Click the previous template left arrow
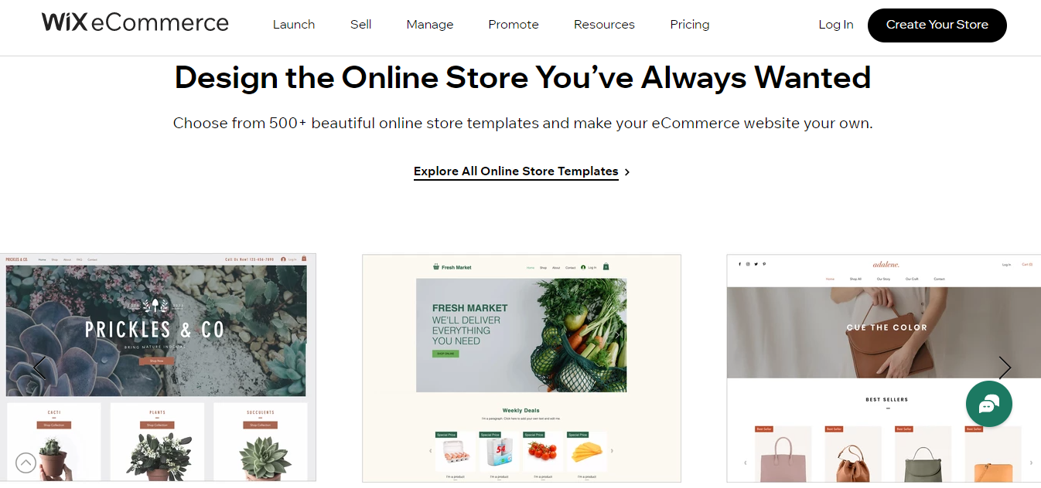 click(39, 368)
